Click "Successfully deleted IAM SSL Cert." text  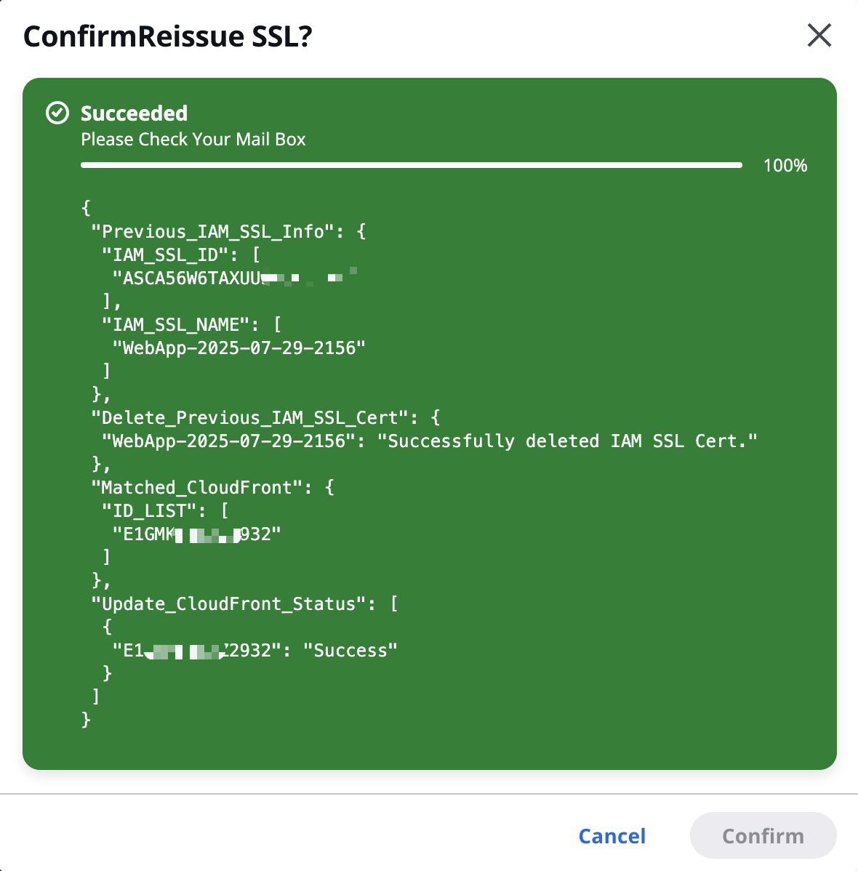coord(567,441)
